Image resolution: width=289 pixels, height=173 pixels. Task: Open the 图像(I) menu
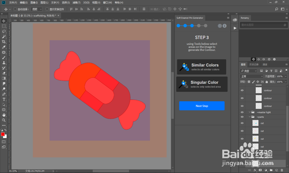(x=34, y=3)
